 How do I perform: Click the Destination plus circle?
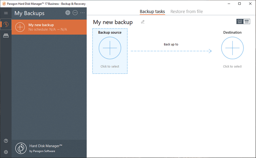(x=232, y=48)
